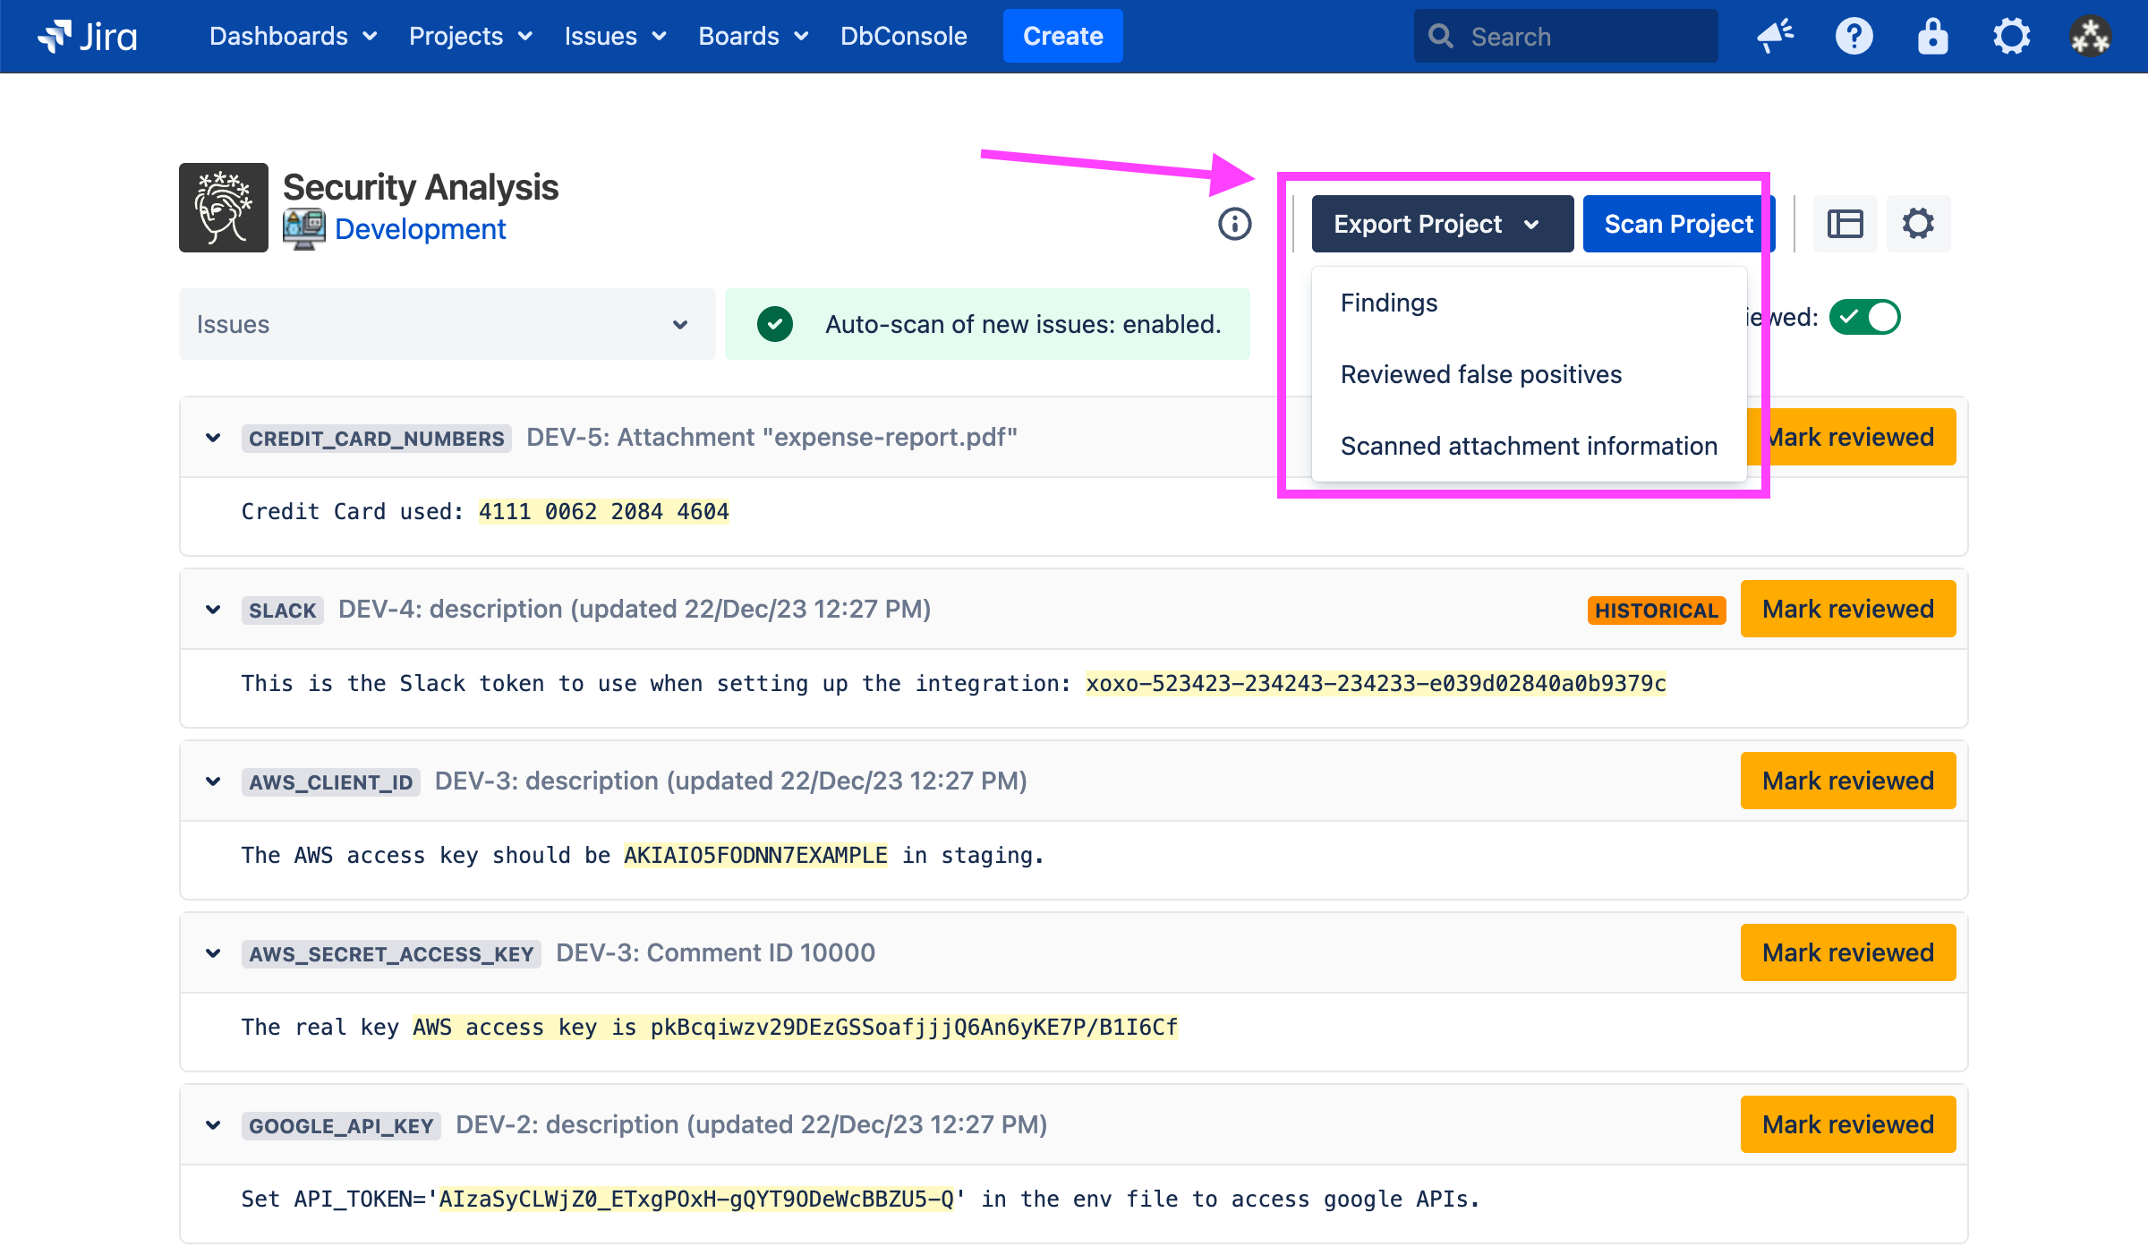Mark the AWS_CLIENT_ID finding reviewed
Image resolution: width=2148 pixels, height=1255 pixels.
(x=1847, y=781)
